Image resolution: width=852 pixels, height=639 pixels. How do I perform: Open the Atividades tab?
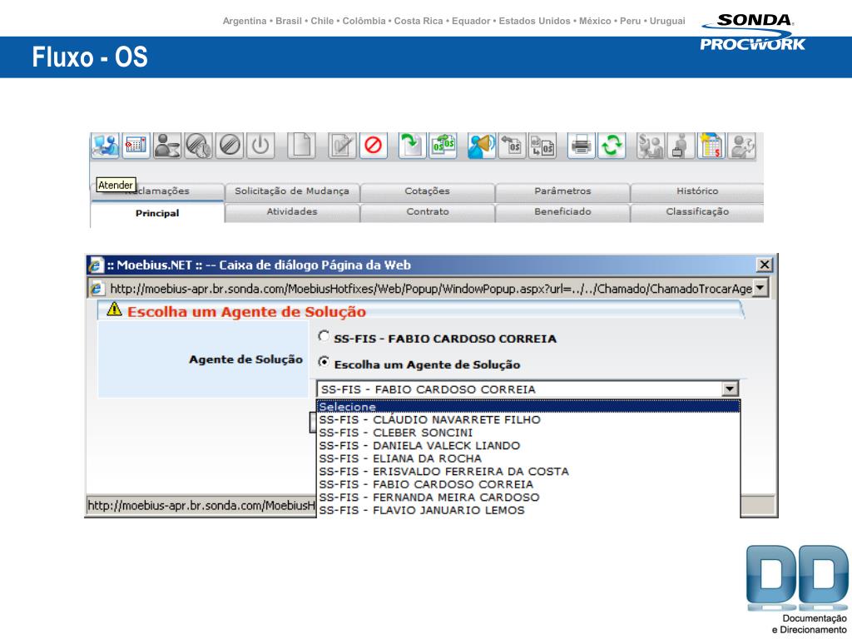pyautogui.click(x=292, y=212)
